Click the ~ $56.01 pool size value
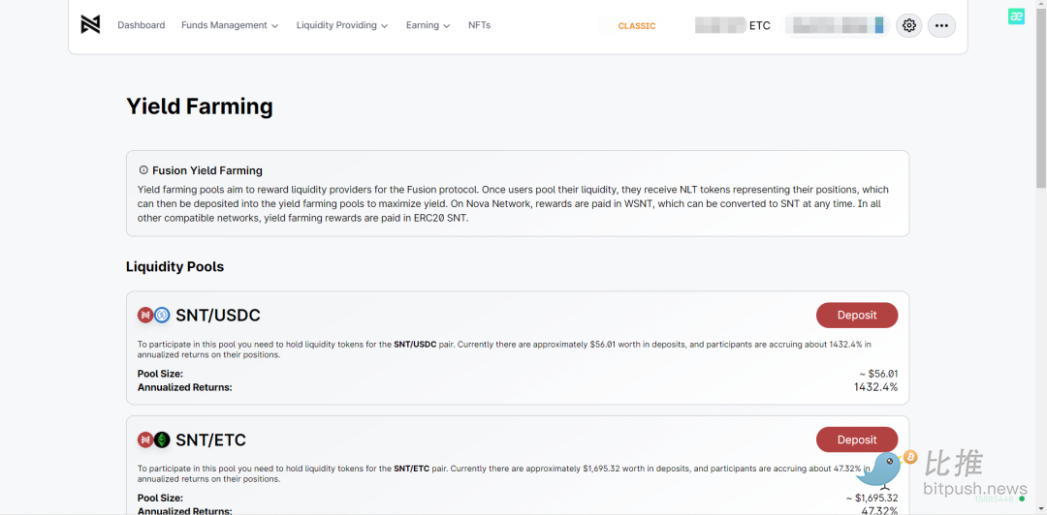The image size is (1047, 515). (x=878, y=374)
